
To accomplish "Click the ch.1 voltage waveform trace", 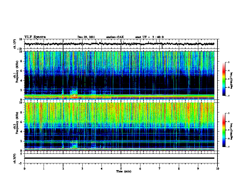I will tap(119, 44).
